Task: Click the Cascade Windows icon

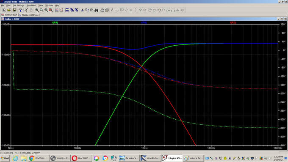Action: [x=72, y=10]
